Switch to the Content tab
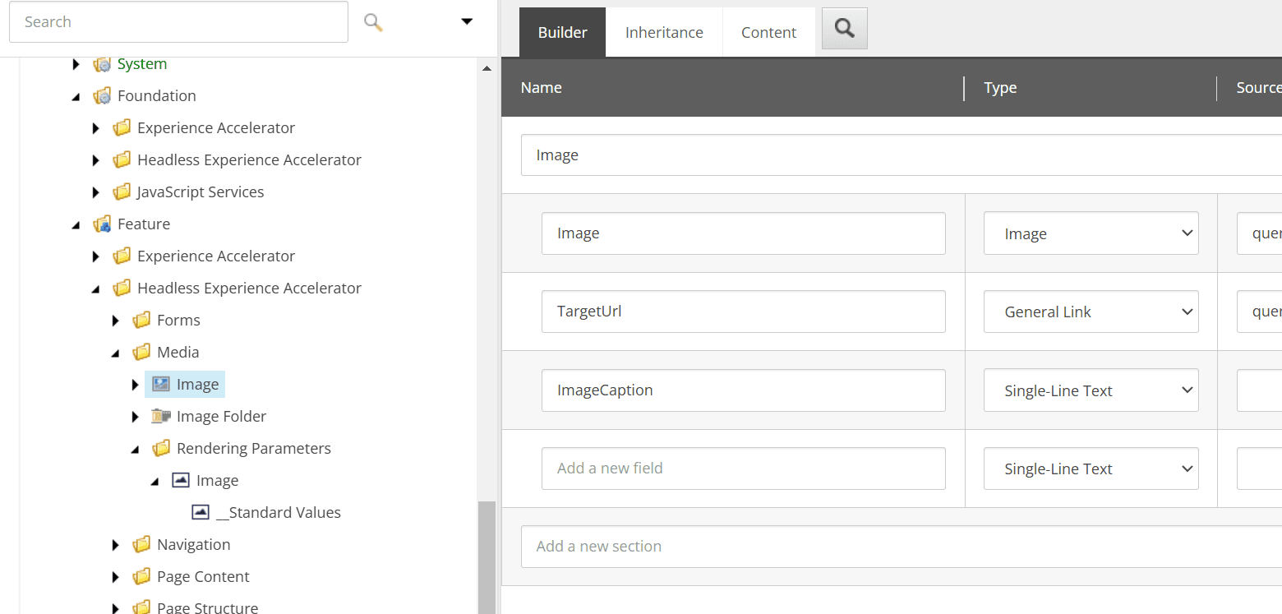The width and height of the screenshot is (1282, 614). coord(768,33)
